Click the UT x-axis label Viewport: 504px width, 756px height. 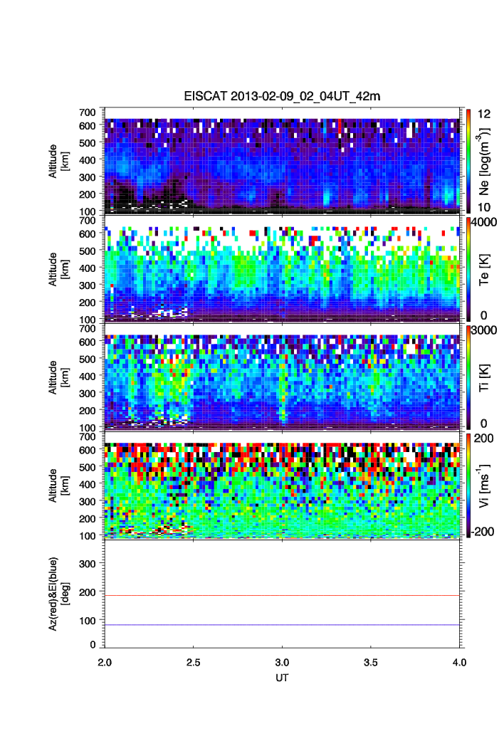pyautogui.click(x=282, y=678)
